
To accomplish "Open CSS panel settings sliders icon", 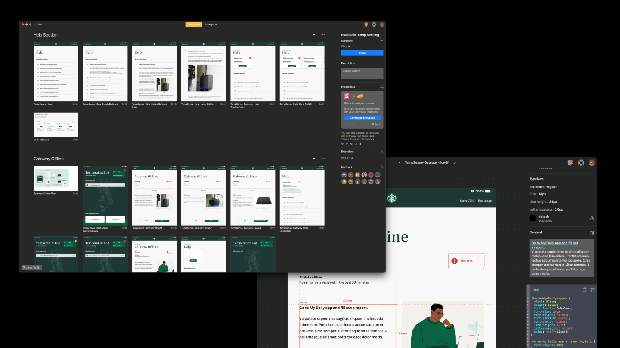I will [x=592, y=290].
